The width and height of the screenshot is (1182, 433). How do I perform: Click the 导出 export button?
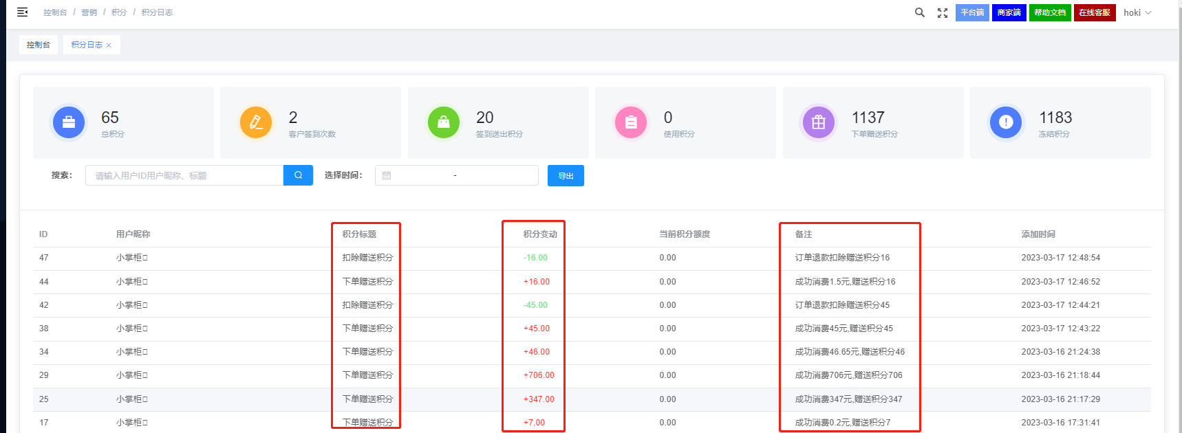566,176
